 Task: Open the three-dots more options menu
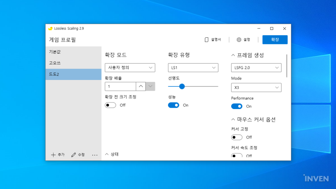pyautogui.click(x=95, y=155)
